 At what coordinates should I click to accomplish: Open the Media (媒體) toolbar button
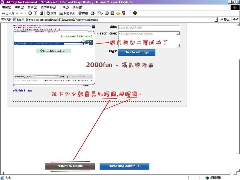point(83,13)
